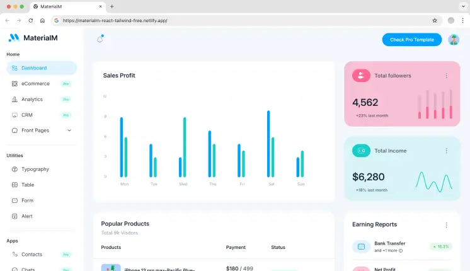Open the Table sidebar link
470x271 pixels.
coord(28,185)
